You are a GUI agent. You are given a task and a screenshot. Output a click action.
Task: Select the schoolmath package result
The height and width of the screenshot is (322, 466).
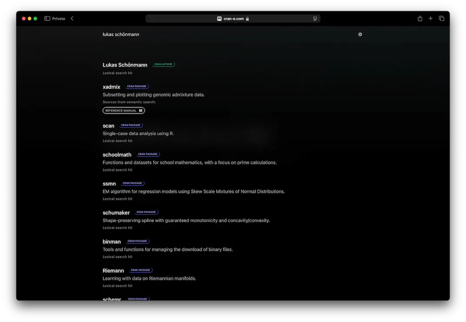[x=117, y=155]
